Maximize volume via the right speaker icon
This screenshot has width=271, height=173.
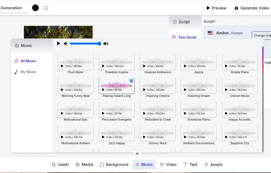point(106,44)
